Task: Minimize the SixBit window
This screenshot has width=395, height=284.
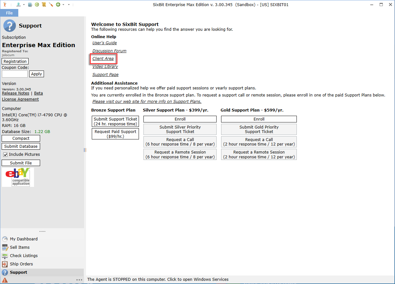Action: click(371, 5)
